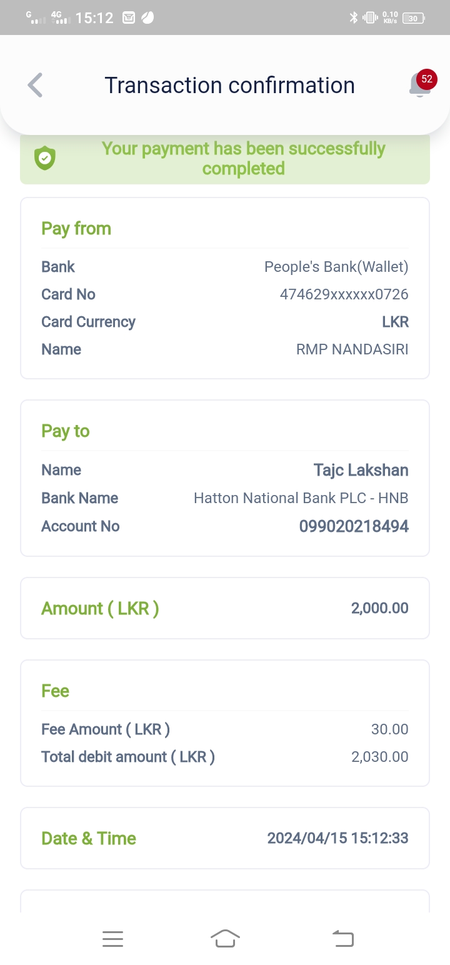450x965 pixels.
Task: Open the recent apps menu button
Action: 112,938
